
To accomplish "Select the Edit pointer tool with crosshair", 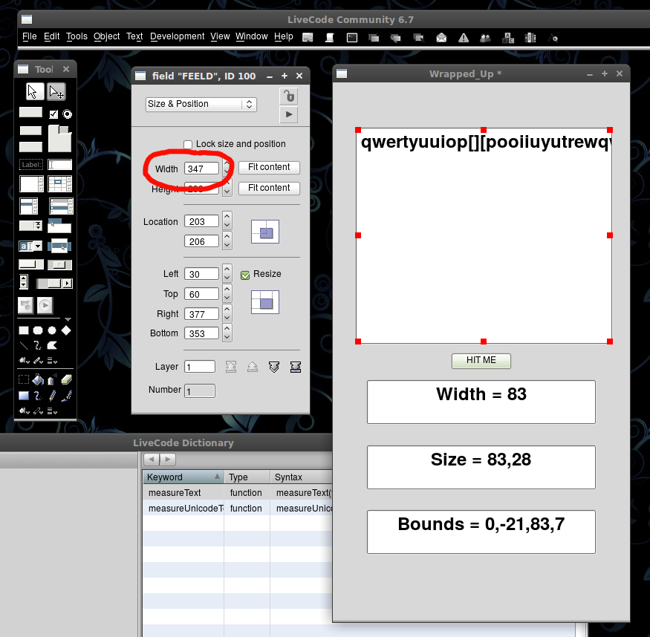I will click(x=56, y=92).
